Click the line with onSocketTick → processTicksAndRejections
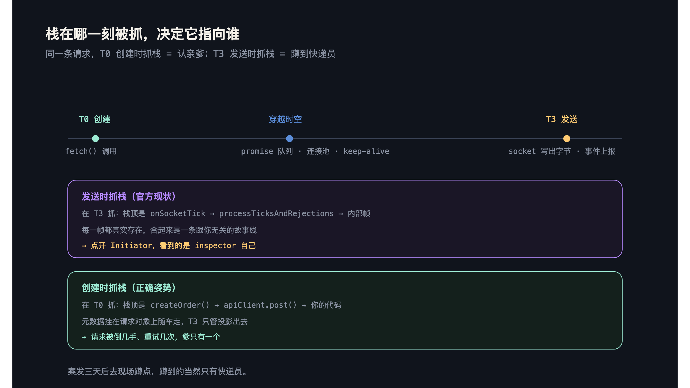This screenshot has height=388, width=690. click(226, 213)
